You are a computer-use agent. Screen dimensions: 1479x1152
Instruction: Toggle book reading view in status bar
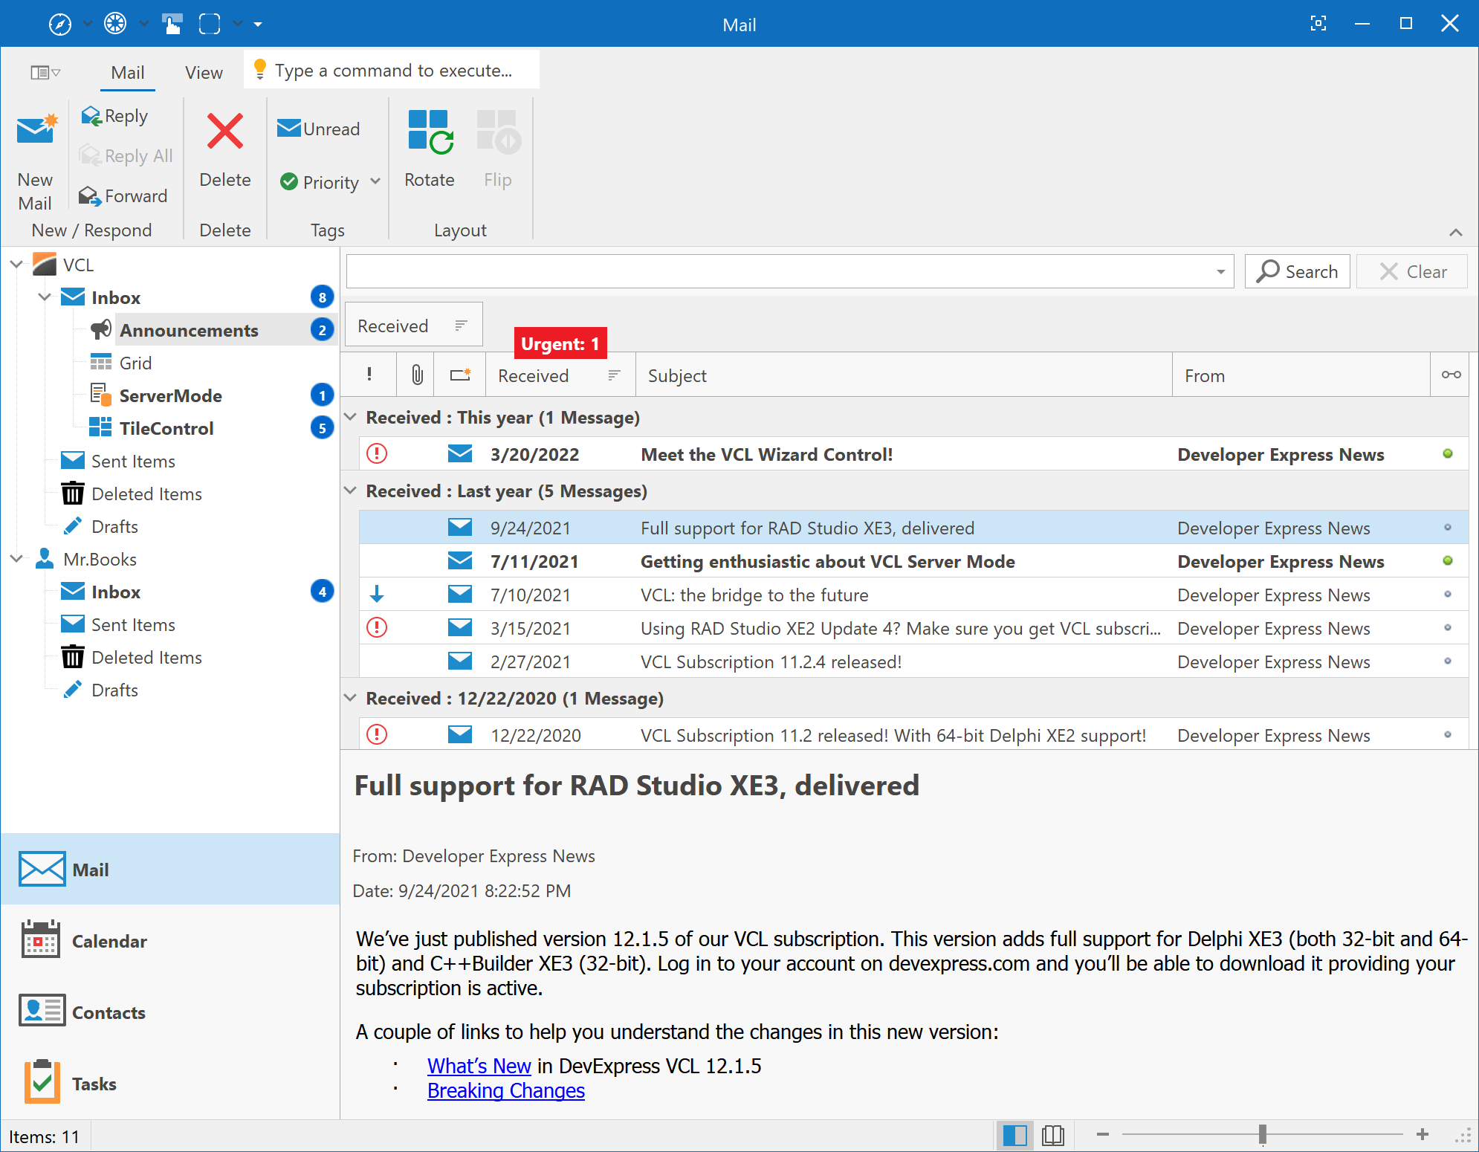[x=1052, y=1135]
